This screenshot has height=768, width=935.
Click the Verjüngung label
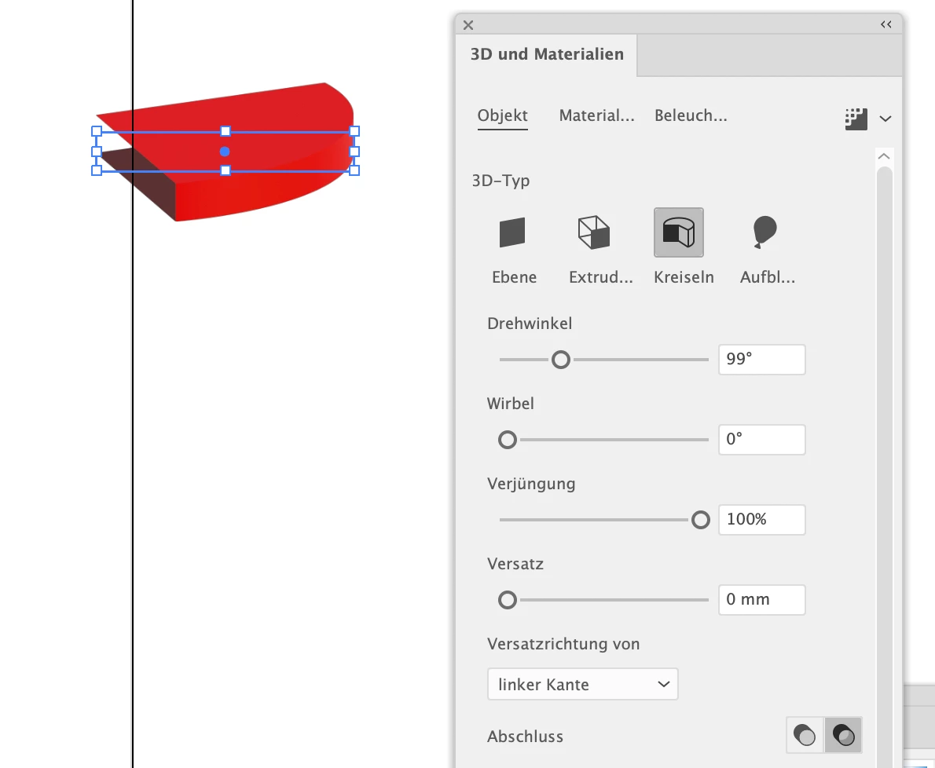531,484
